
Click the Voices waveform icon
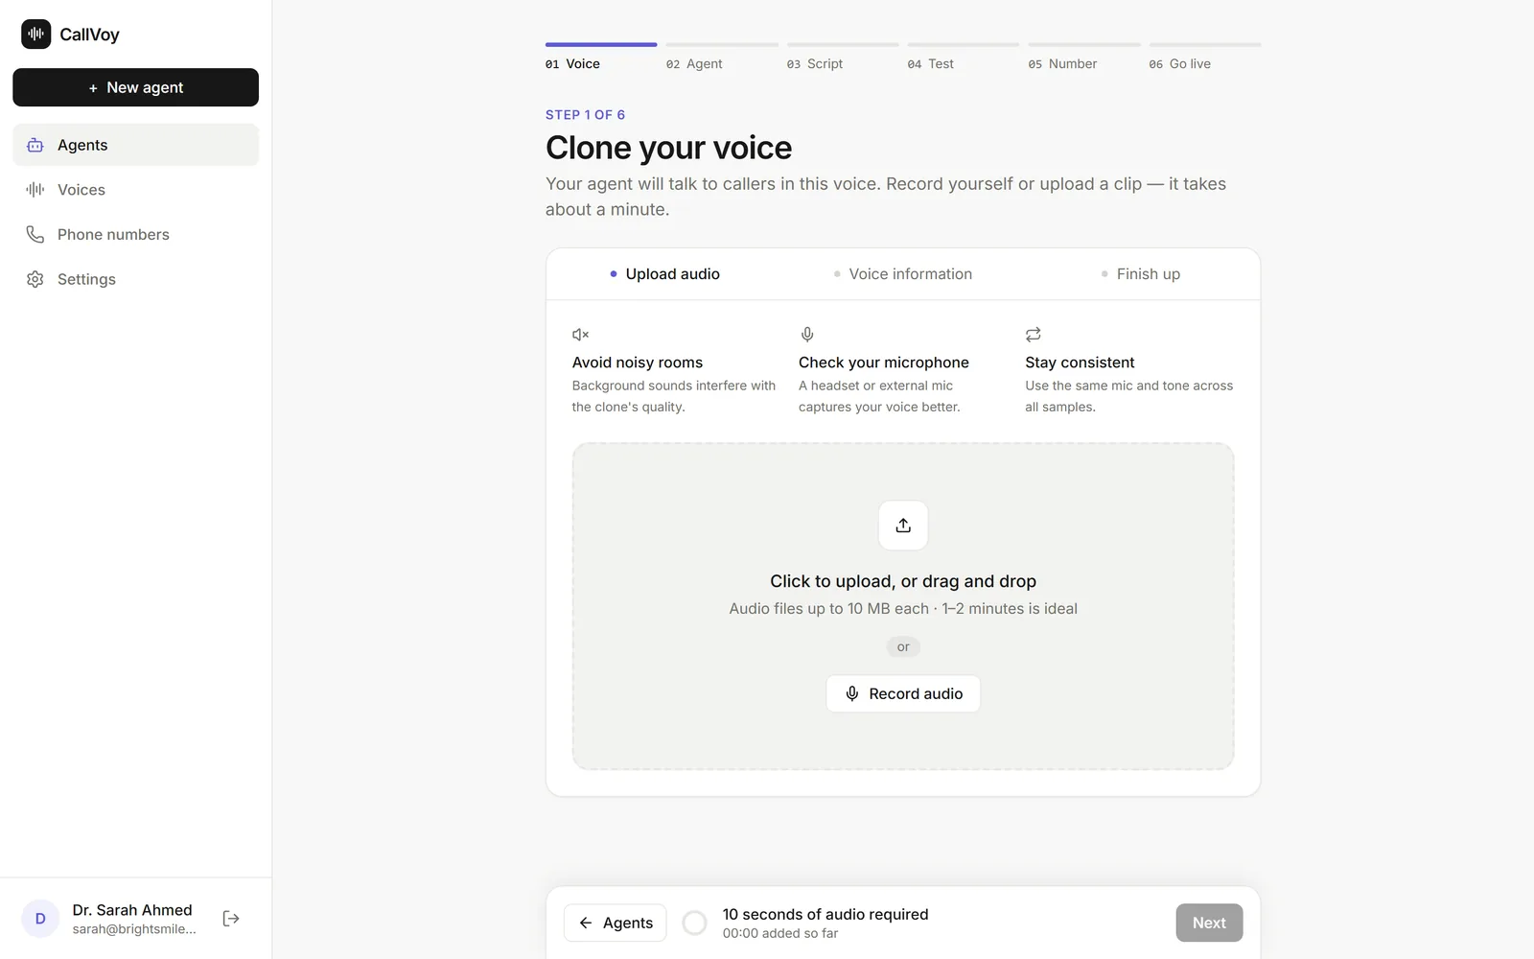pos(35,190)
